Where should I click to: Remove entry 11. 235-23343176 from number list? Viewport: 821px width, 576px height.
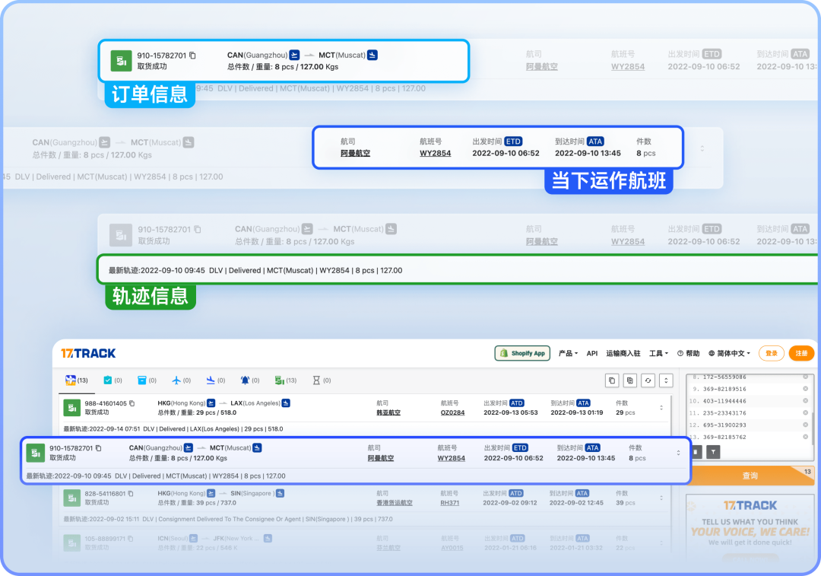pos(805,413)
